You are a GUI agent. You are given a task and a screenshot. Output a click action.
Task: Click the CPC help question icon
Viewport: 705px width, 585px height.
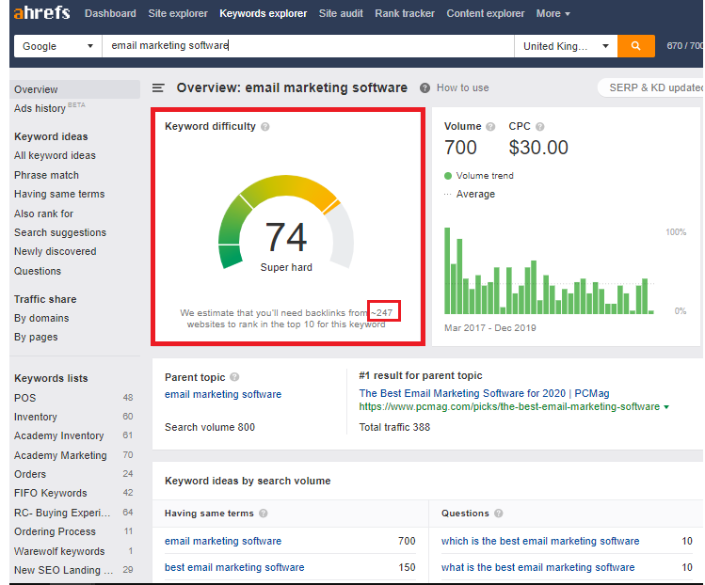click(x=540, y=127)
